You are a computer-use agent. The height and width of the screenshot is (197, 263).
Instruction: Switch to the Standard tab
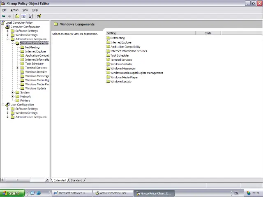point(76,180)
